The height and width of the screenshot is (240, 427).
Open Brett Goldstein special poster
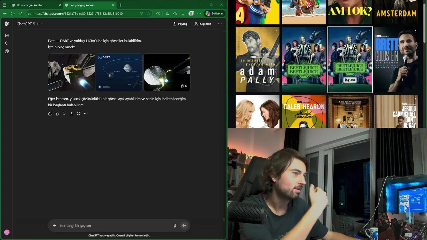point(396,60)
